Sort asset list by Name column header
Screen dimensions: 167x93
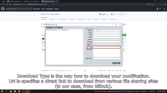48,30
